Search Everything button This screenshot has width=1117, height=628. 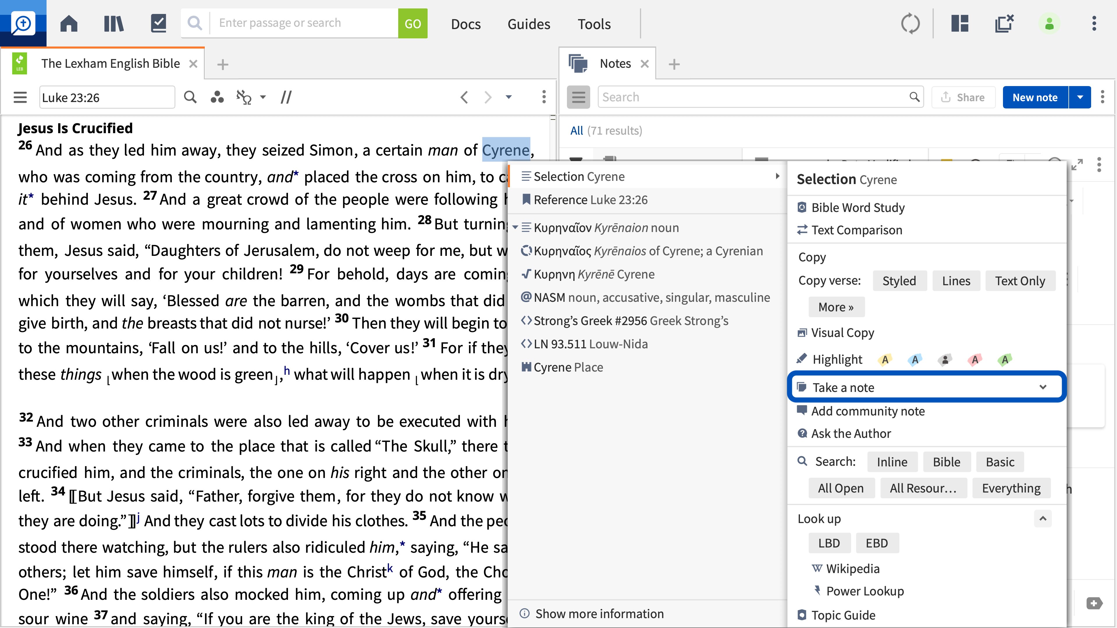[x=1011, y=488]
